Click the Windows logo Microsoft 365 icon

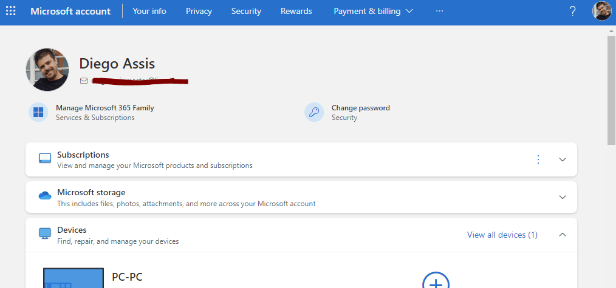[38, 112]
